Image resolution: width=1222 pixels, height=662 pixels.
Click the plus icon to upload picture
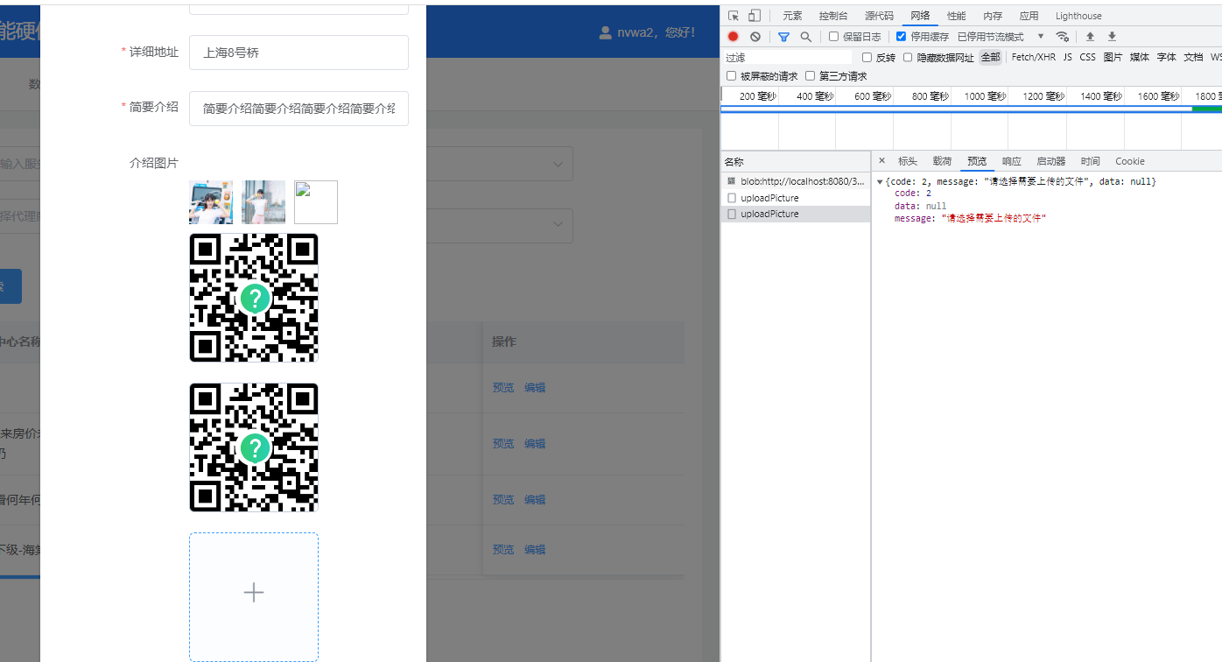[x=254, y=593]
